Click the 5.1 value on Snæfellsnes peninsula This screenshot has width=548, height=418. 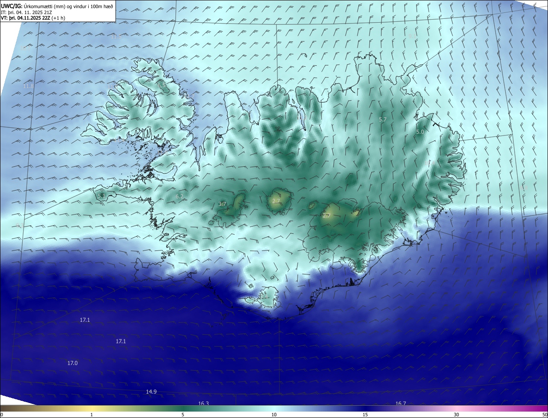coord(101,196)
